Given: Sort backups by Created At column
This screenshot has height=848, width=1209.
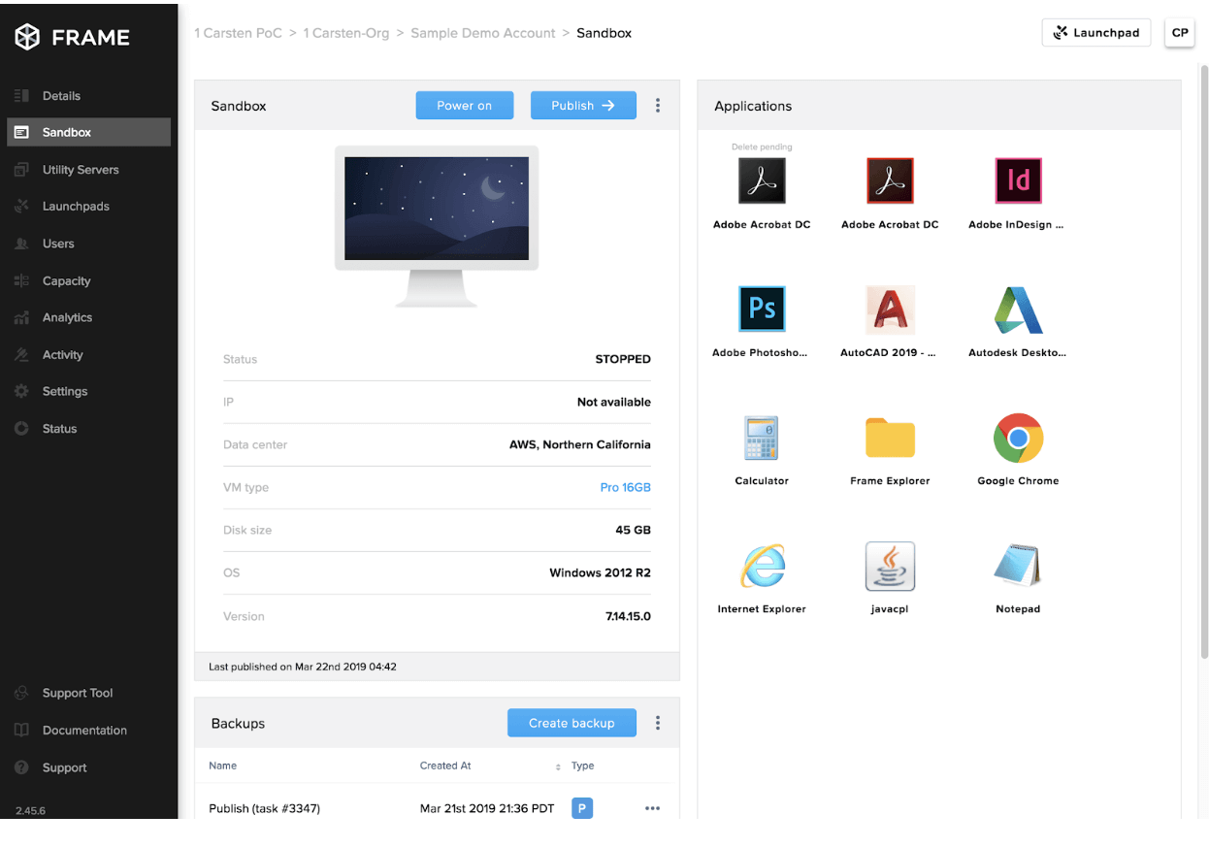Looking at the screenshot, I should click(557, 766).
